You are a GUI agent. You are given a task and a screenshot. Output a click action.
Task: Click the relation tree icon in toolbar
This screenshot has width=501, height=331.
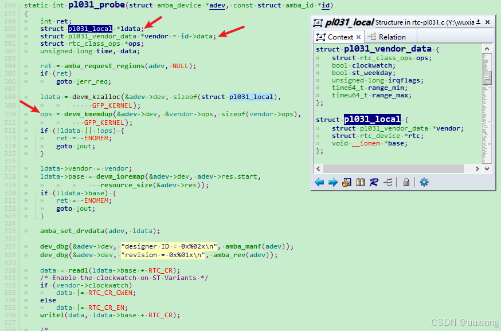388,182
